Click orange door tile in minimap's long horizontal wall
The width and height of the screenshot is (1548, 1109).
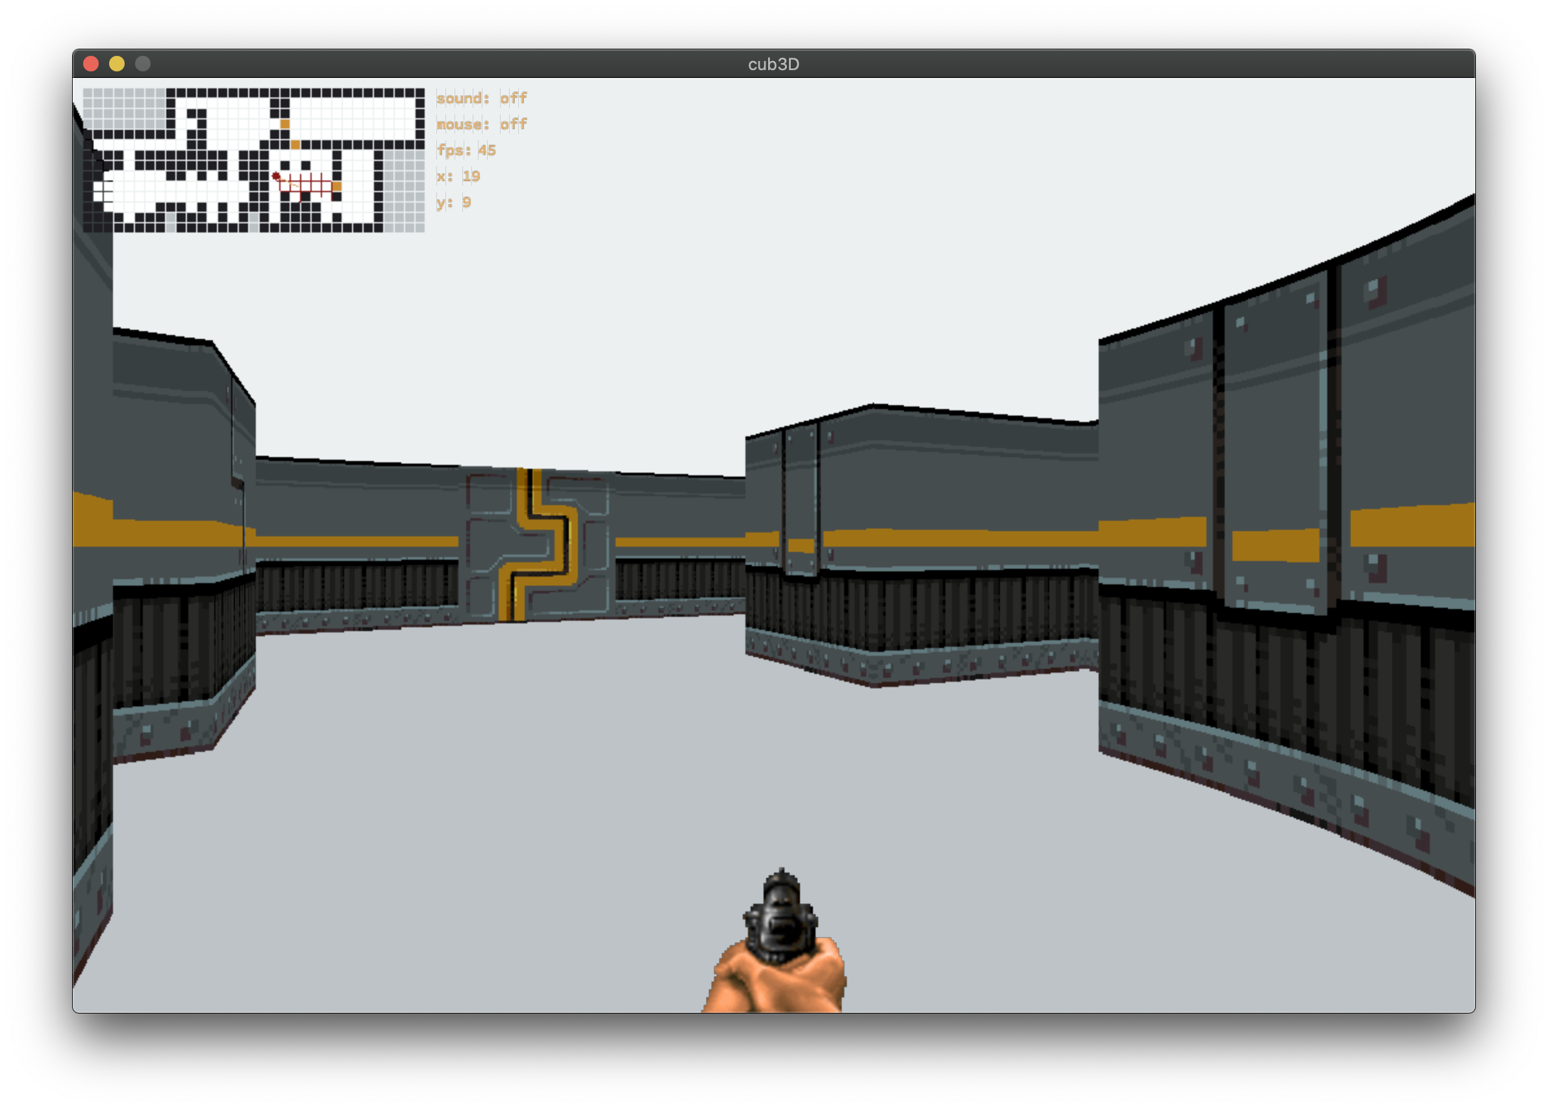295,145
